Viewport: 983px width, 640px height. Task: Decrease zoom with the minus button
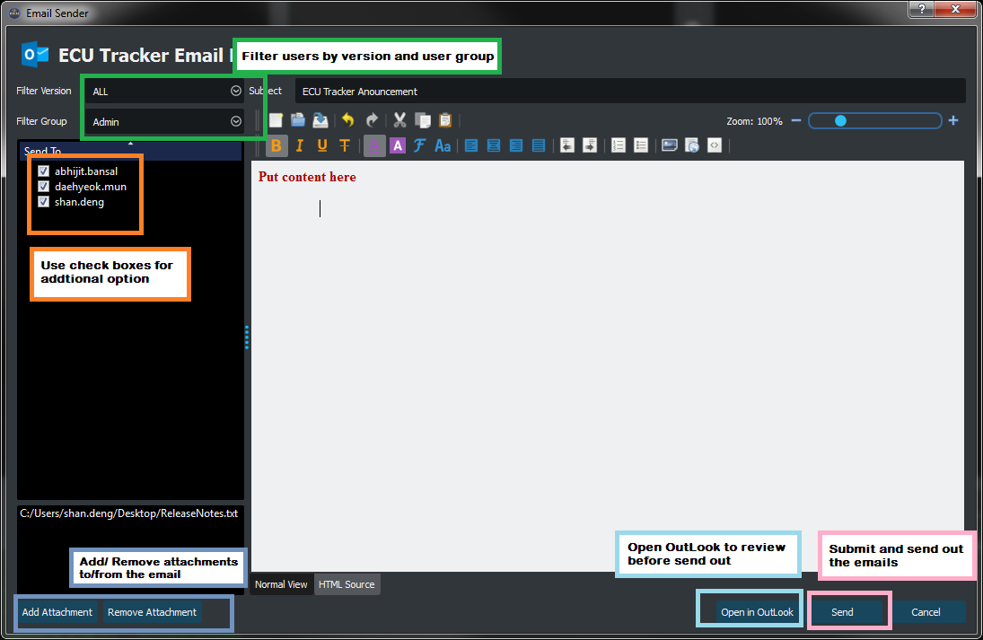(796, 120)
